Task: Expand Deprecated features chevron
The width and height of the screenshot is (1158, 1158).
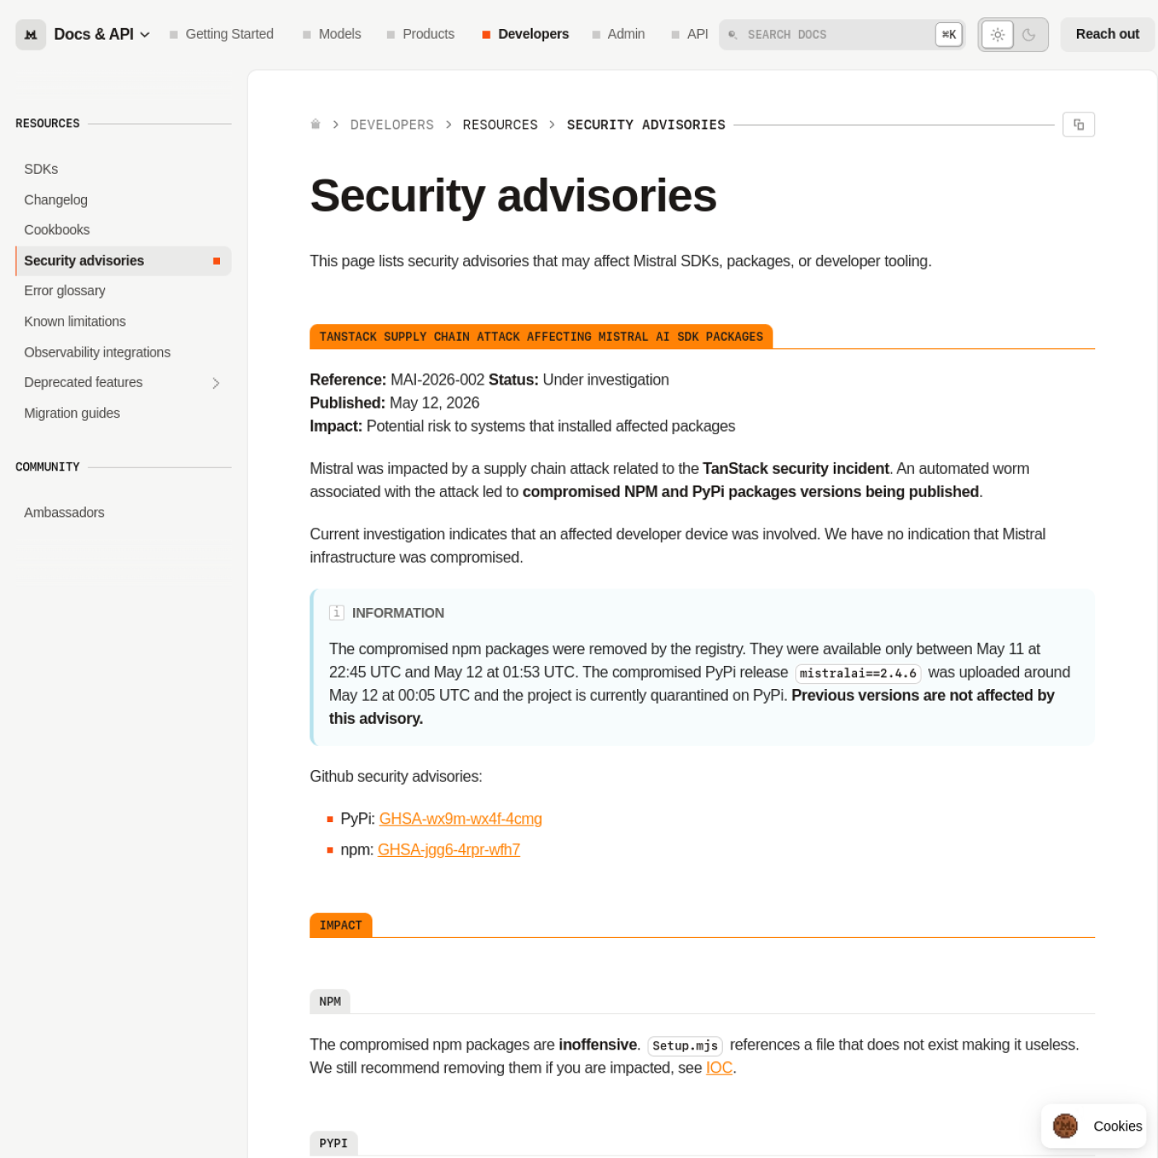Action: click(216, 383)
